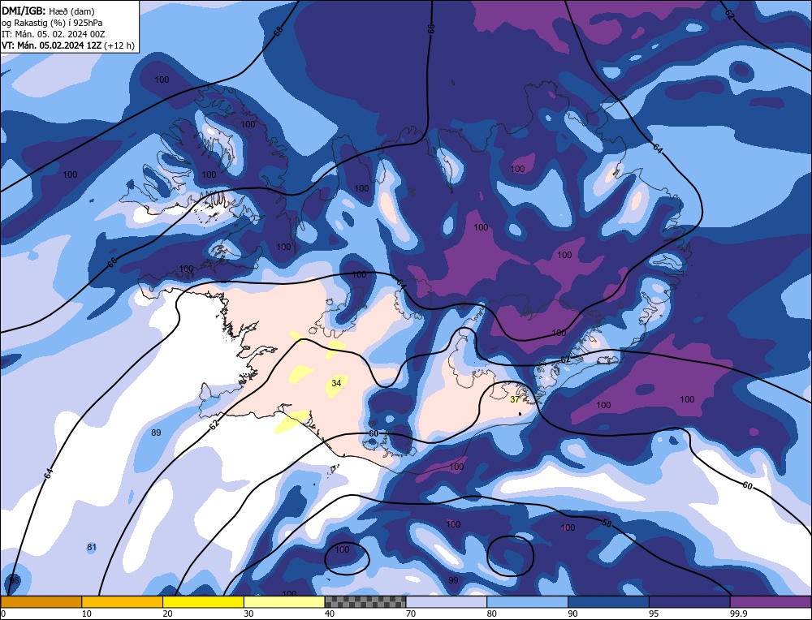This screenshot has height=620, width=812.
Task: Click the valid time 'VT: Mán. 05.02.2024 12Z'
Action: [x=51, y=45]
